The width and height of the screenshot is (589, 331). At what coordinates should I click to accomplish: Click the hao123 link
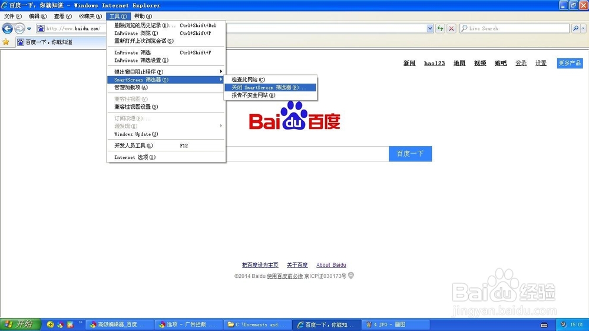point(434,63)
